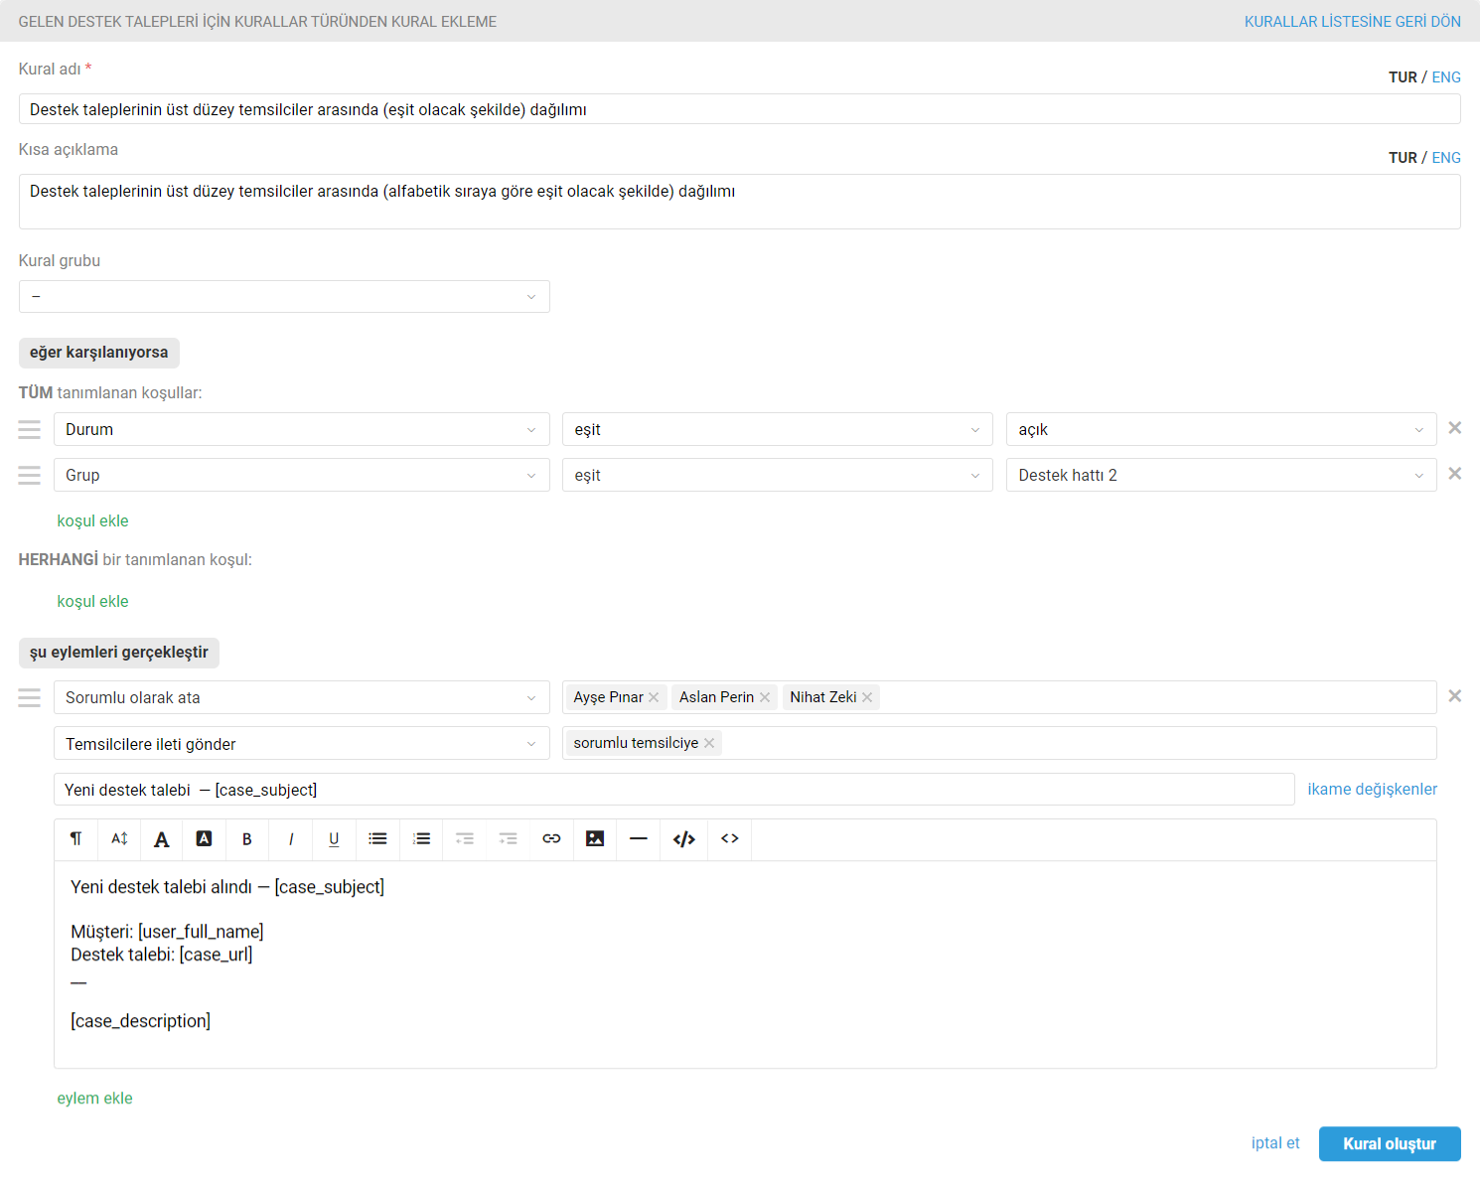Open the açık value dropdown
Image resolution: width=1480 pixels, height=1180 pixels.
1222,429
